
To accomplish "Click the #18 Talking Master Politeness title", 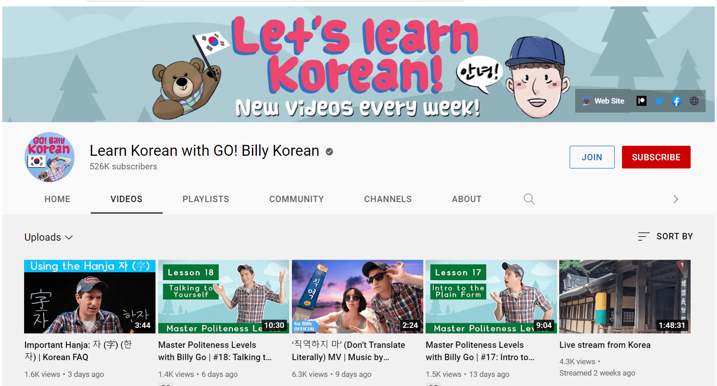I will point(215,351).
